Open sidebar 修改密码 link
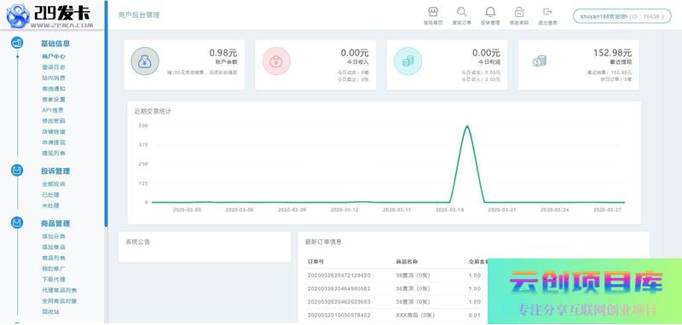Screen dimensions: 682x325 [x=54, y=121]
